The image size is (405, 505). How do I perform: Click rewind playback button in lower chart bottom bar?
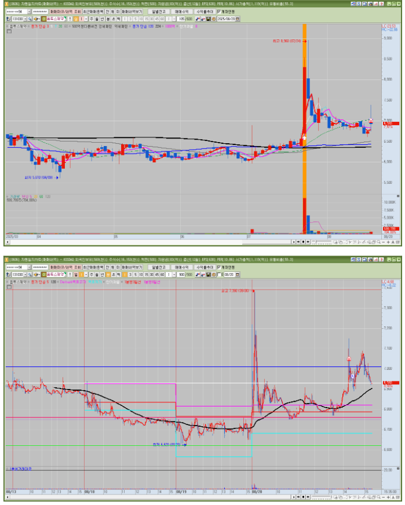click(x=298, y=497)
